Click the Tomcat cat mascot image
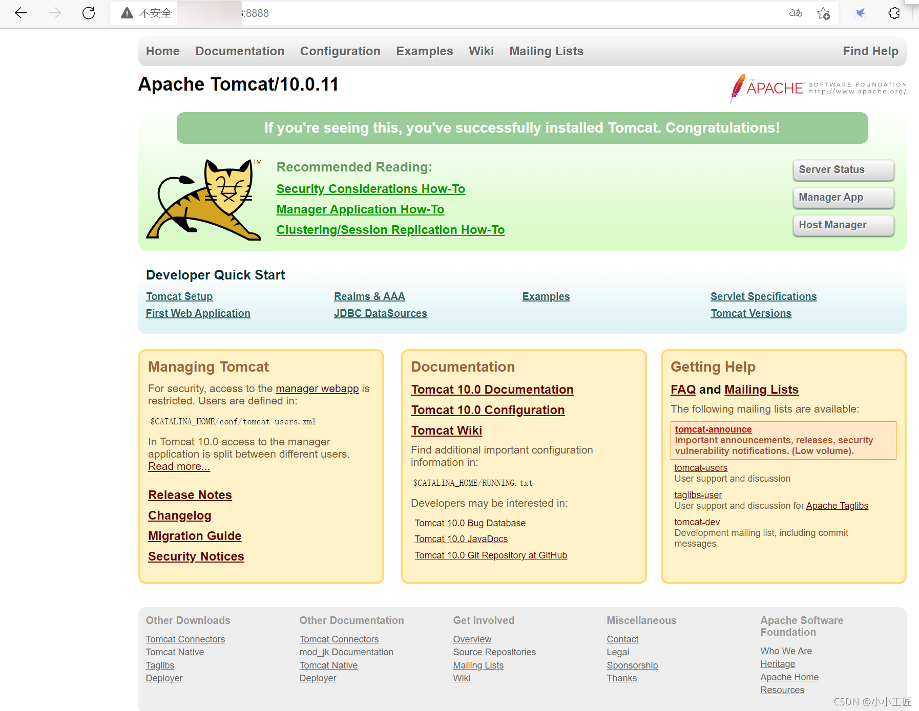The width and height of the screenshot is (919, 711). [204, 200]
